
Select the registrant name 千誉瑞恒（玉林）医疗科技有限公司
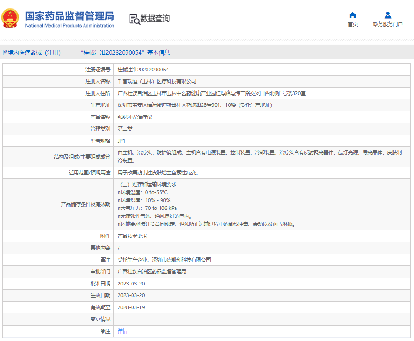[157, 81]
